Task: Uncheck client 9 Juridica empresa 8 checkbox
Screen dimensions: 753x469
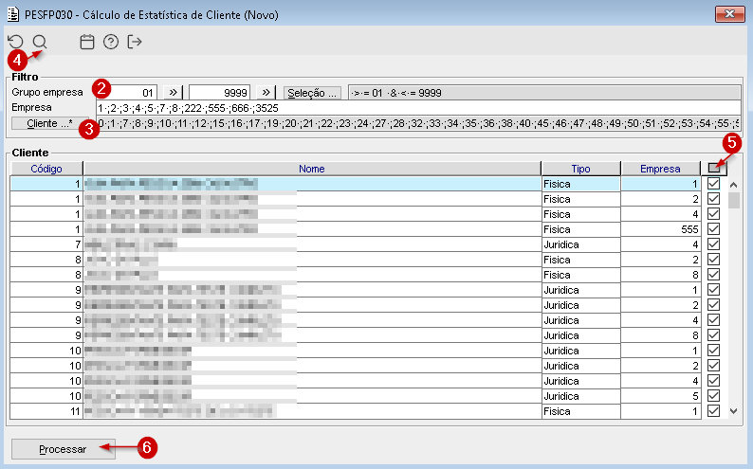Action: coord(713,335)
